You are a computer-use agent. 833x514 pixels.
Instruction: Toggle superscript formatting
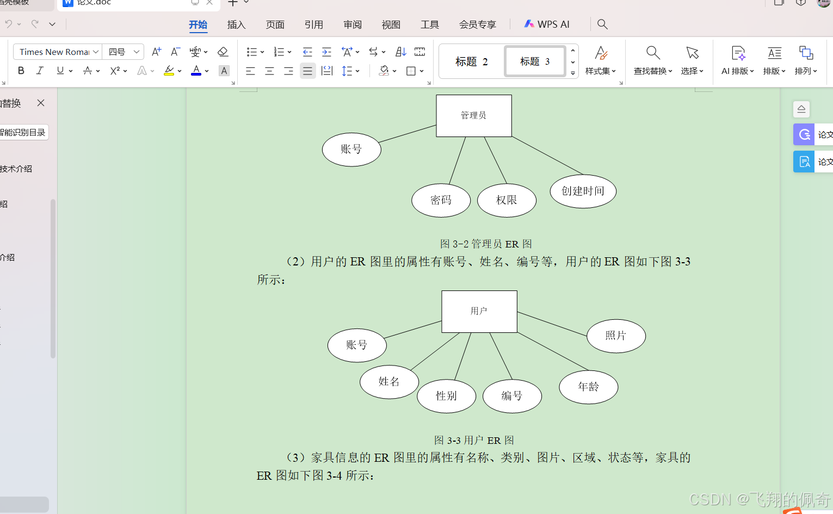point(115,71)
